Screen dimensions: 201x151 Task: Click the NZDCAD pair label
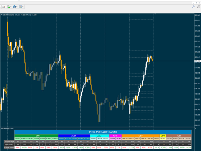[176, 139]
